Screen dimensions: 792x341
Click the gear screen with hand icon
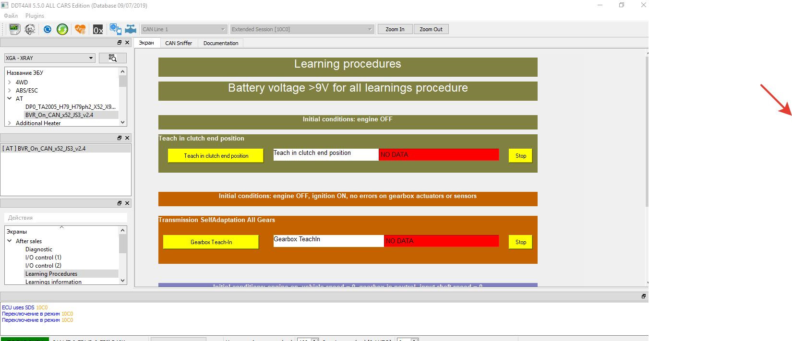115,29
